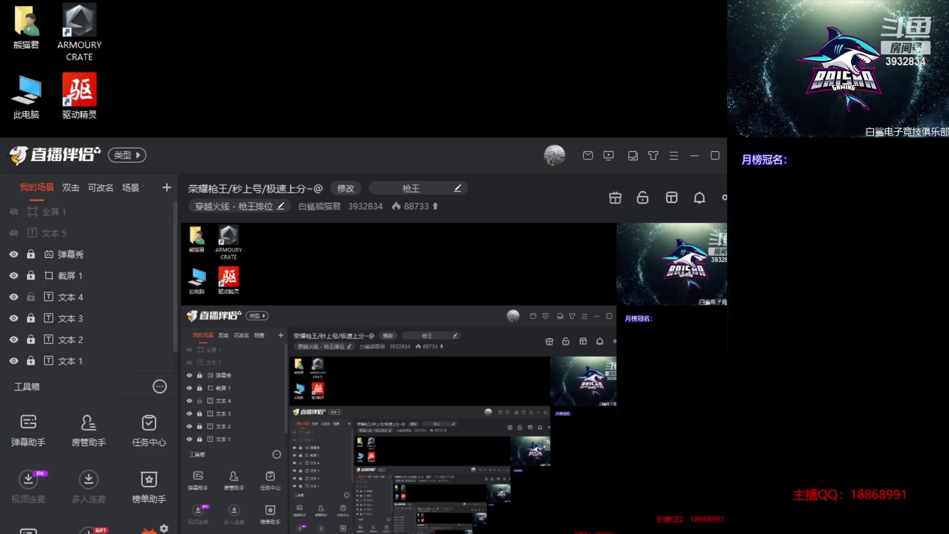Click the popularity count 88733

(416, 206)
